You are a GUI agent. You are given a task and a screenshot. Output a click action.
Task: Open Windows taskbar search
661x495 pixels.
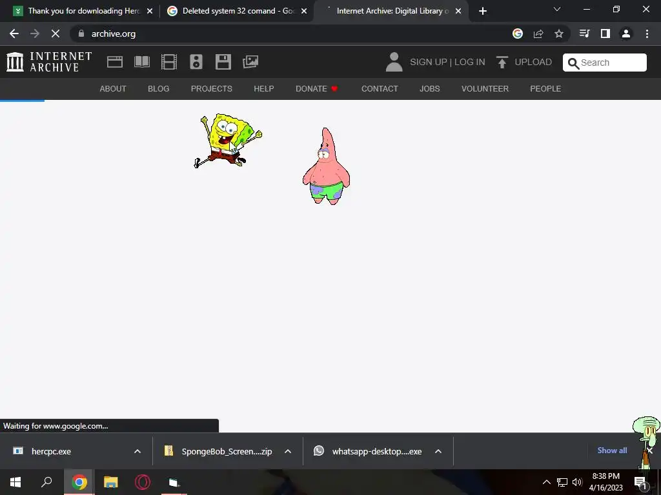click(46, 482)
